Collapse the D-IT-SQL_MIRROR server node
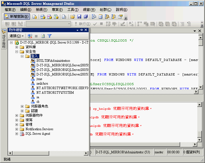205x163 pixels. (11, 42)
